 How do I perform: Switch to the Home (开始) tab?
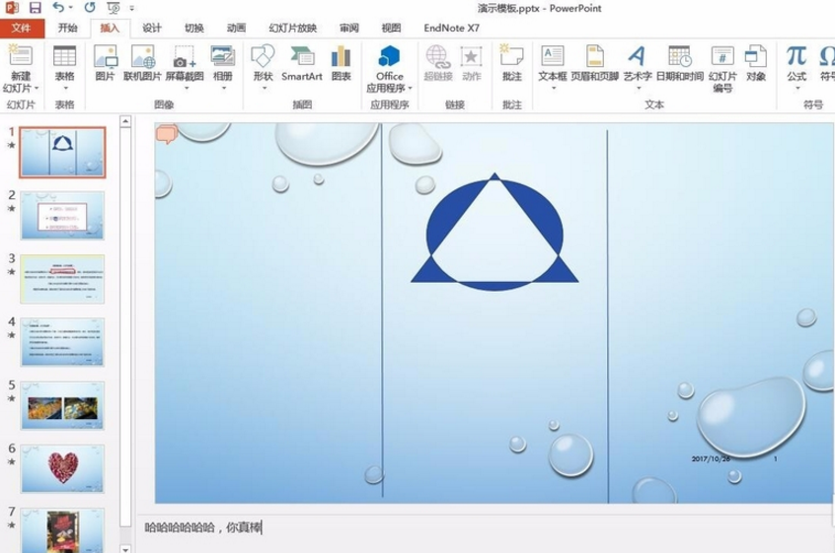click(x=68, y=29)
